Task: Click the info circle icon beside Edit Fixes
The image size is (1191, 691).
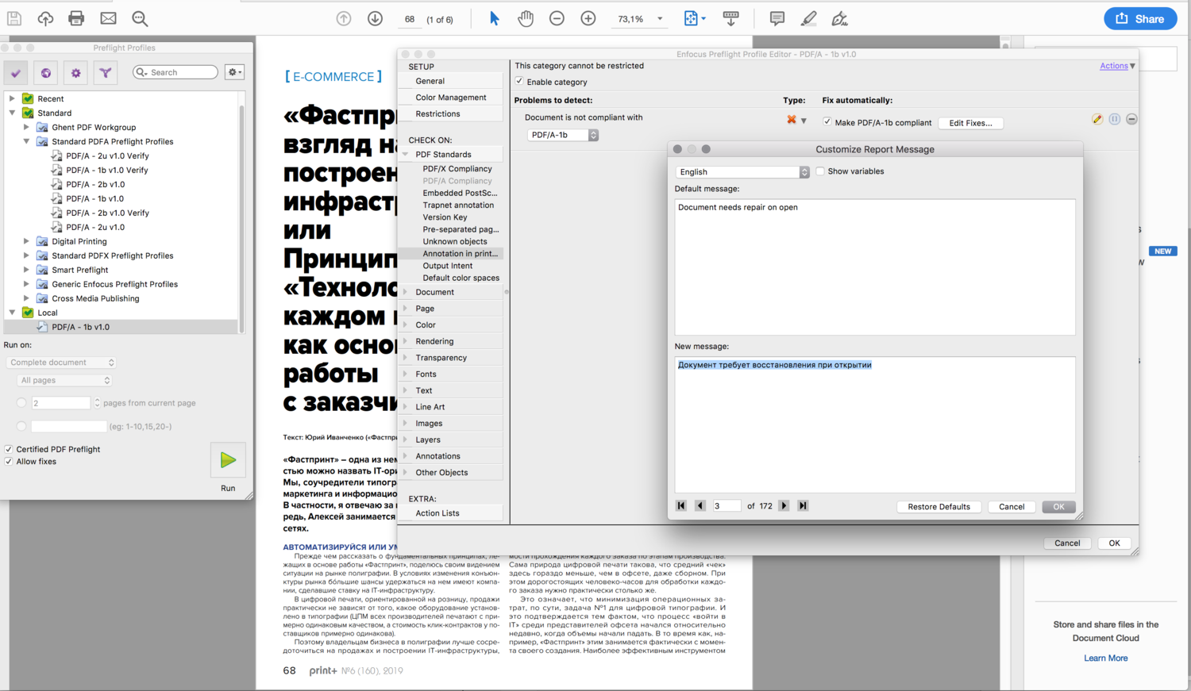Action: 1115,119
